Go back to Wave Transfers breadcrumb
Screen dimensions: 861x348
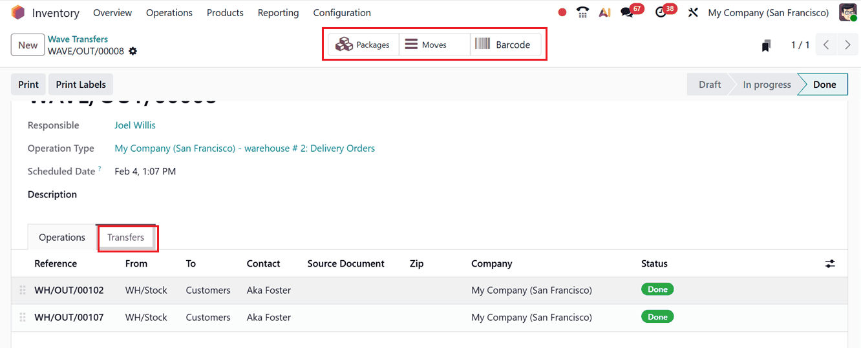point(78,39)
